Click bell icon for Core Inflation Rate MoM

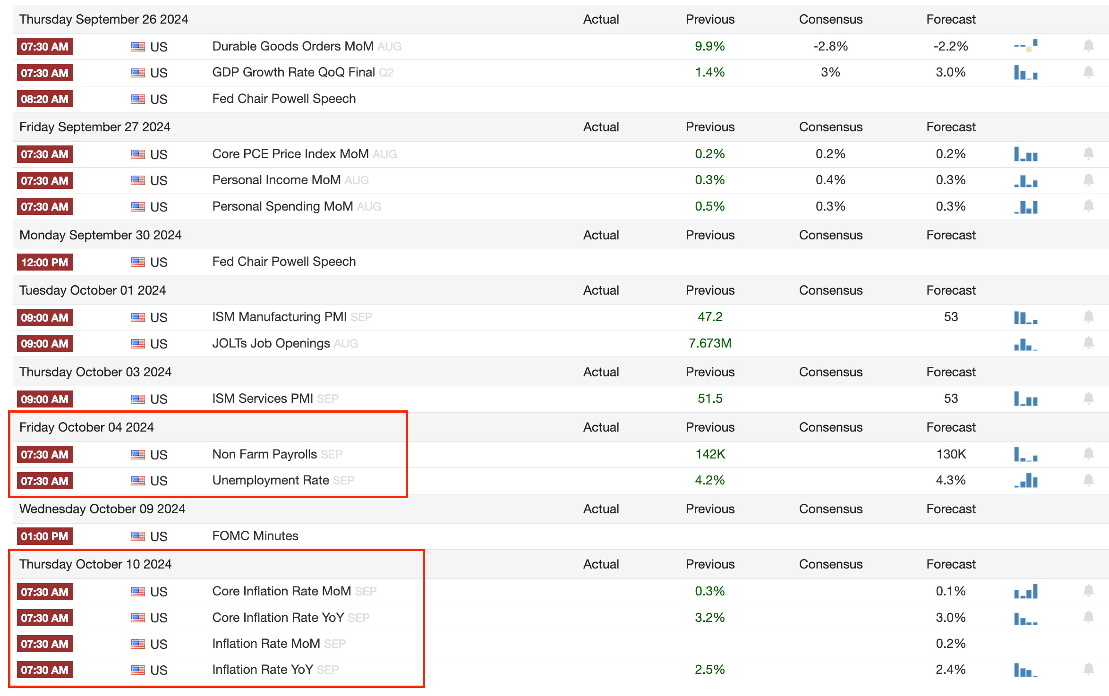coord(1088,591)
